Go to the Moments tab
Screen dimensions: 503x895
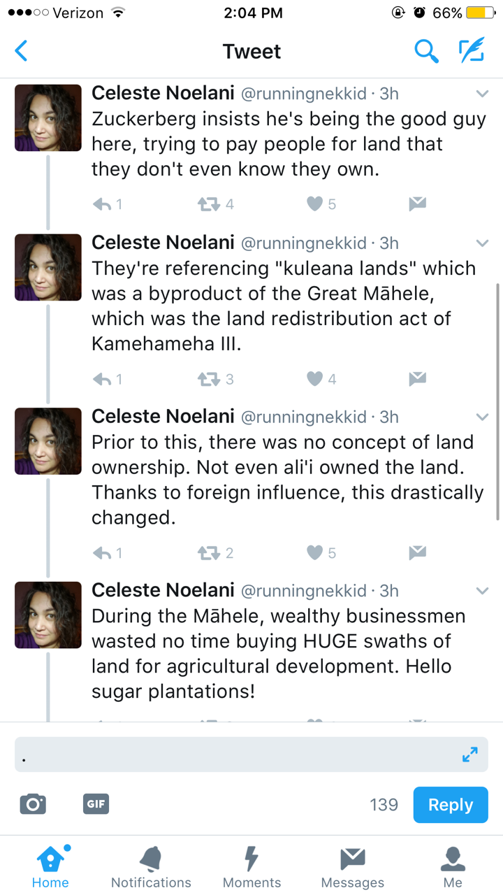tap(251, 866)
